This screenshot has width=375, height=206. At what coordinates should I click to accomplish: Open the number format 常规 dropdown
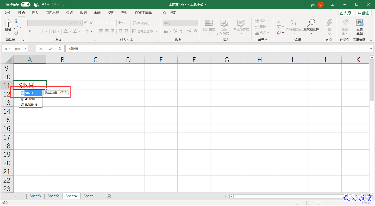pos(196,23)
